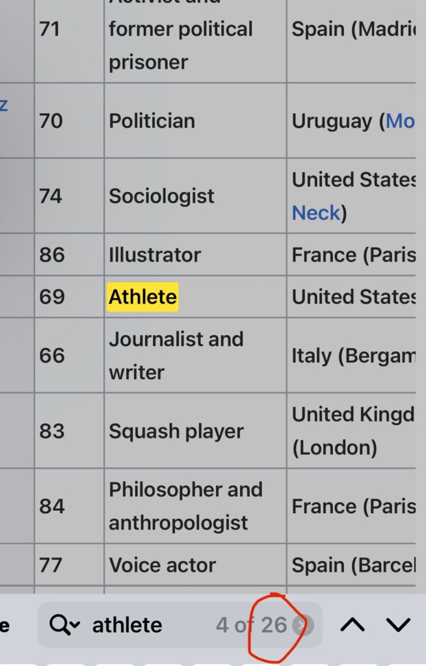Tap the Illustrator occupation cell
Image resolution: width=426 pixels, height=666 pixels.
tap(155, 255)
